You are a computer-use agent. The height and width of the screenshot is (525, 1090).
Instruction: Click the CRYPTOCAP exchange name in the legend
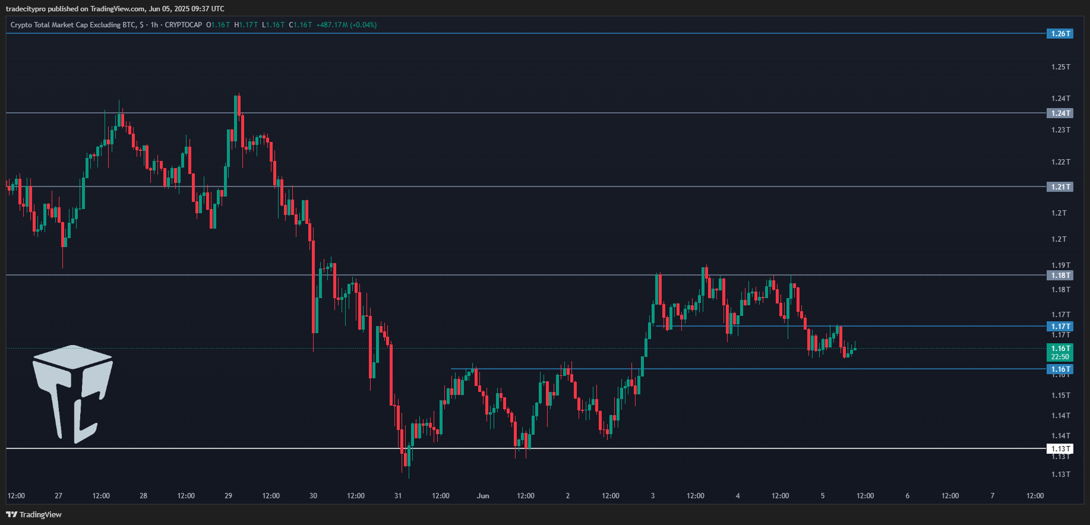tap(184, 25)
